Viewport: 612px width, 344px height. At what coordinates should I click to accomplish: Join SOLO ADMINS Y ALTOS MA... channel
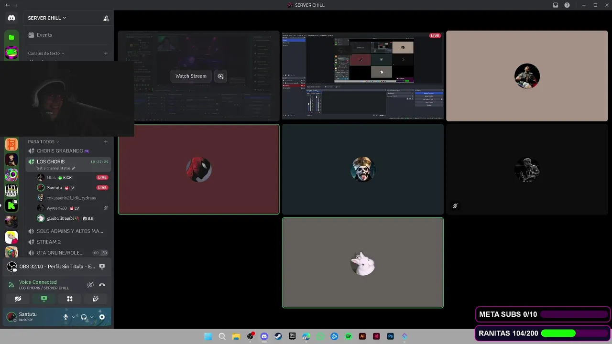(x=67, y=231)
